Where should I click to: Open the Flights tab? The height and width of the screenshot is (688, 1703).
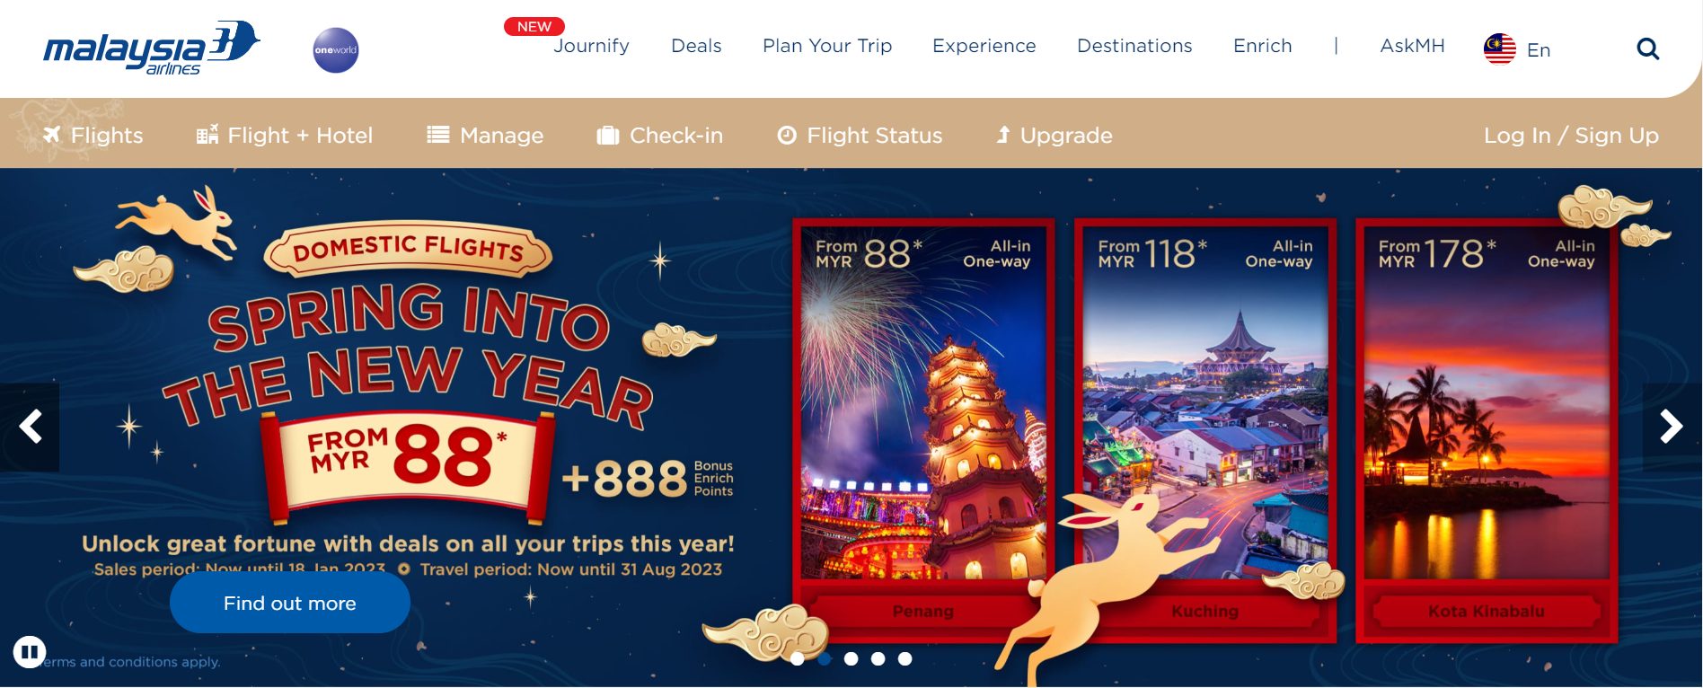[93, 136]
